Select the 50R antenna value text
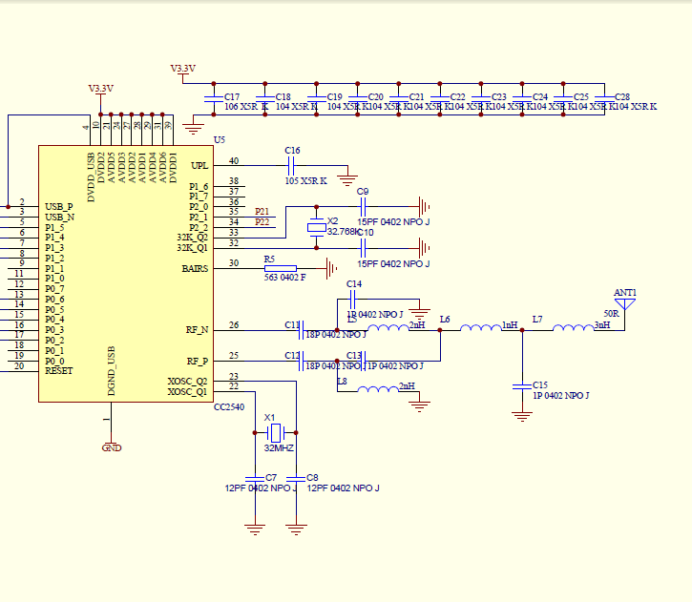Image resolution: width=692 pixels, height=602 pixels. [x=611, y=314]
